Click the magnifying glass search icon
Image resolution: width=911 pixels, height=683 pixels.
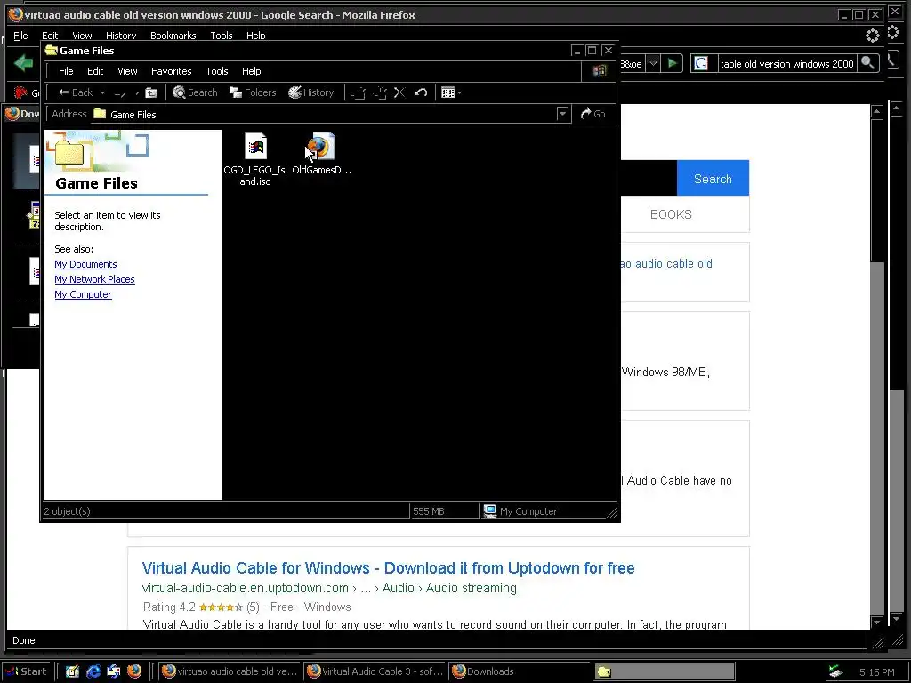pos(868,63)
